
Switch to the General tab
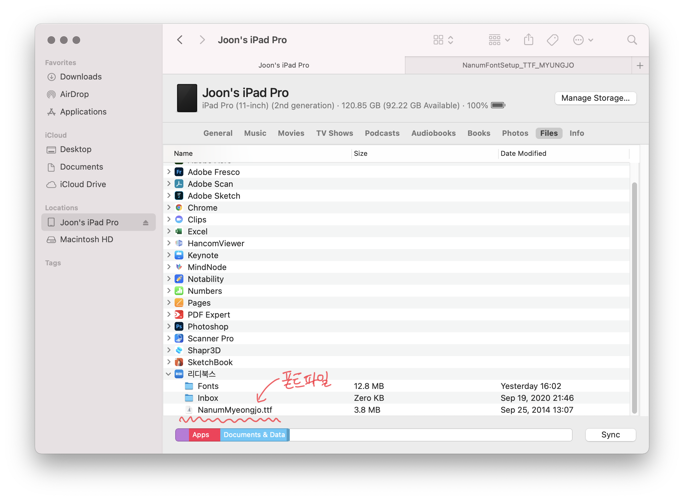coord(218,133)
